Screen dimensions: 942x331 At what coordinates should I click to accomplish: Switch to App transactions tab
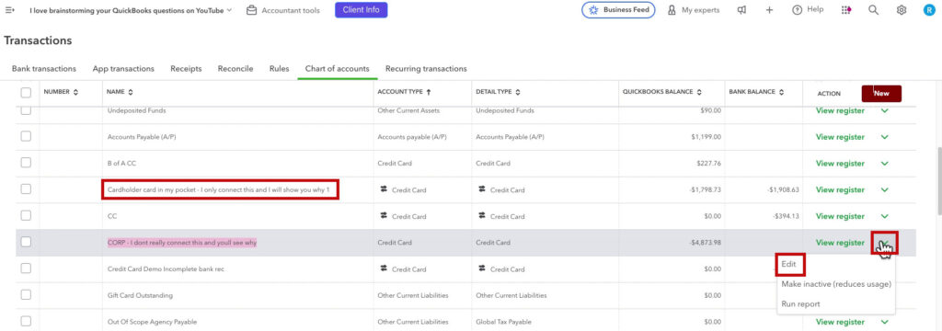[123, 68]
